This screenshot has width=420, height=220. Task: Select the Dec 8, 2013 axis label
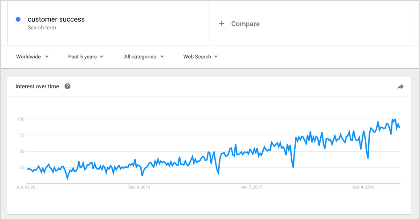pyautogui.click(x=139, y=187)
